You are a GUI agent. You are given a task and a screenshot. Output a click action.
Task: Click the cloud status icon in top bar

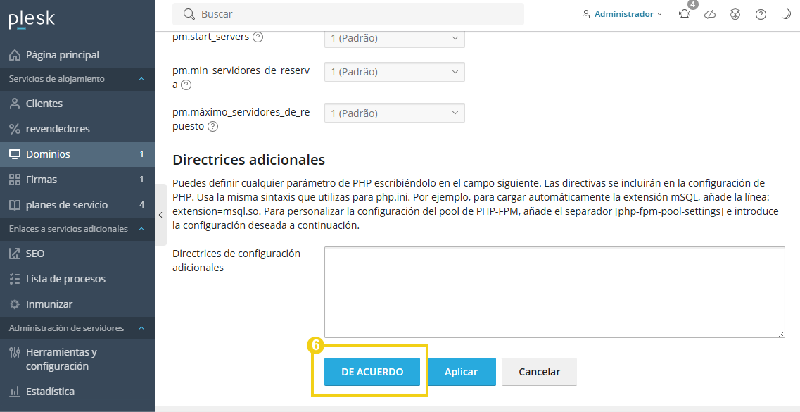(x=710, y=13)
